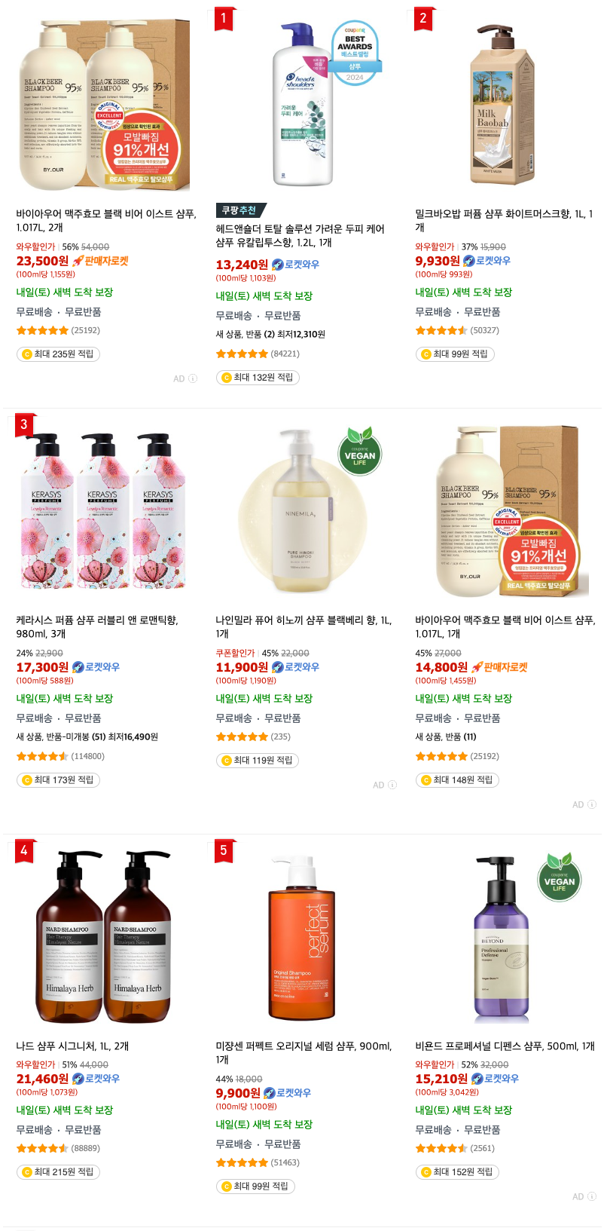
Task: Click the coin icon in 최대 235원 적립
Action: pos(26,354)
